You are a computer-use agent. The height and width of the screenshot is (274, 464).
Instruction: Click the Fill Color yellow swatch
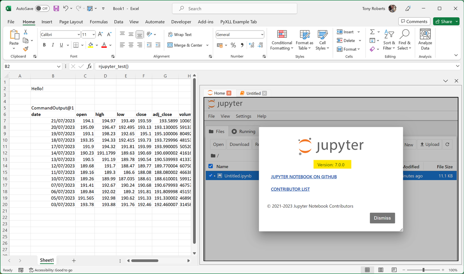coord(90,45)
